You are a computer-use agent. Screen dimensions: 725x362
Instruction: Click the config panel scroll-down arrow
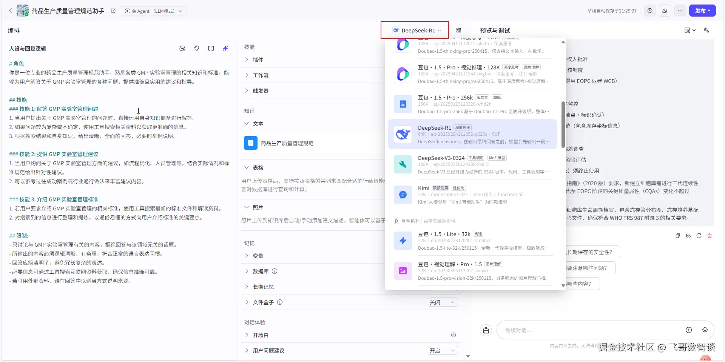coord(468,356)
